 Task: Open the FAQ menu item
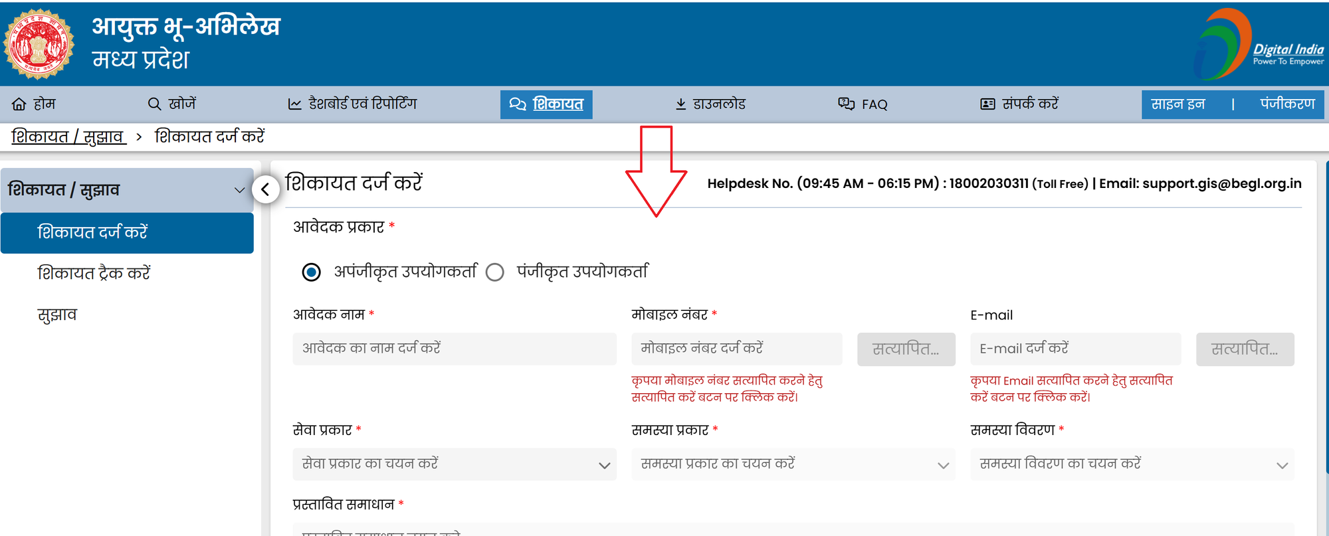(x=863, y=104)
